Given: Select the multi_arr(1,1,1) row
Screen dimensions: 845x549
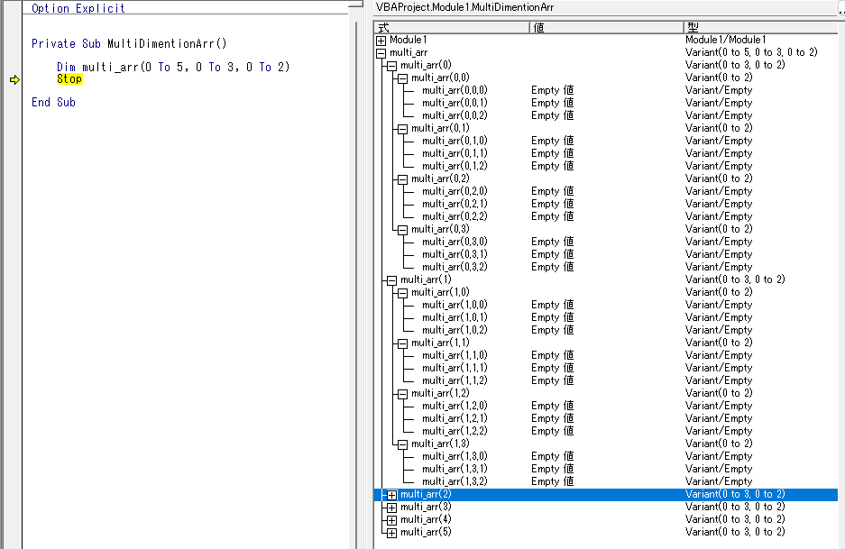Looking at the screenshot, I should click(606, 368).
